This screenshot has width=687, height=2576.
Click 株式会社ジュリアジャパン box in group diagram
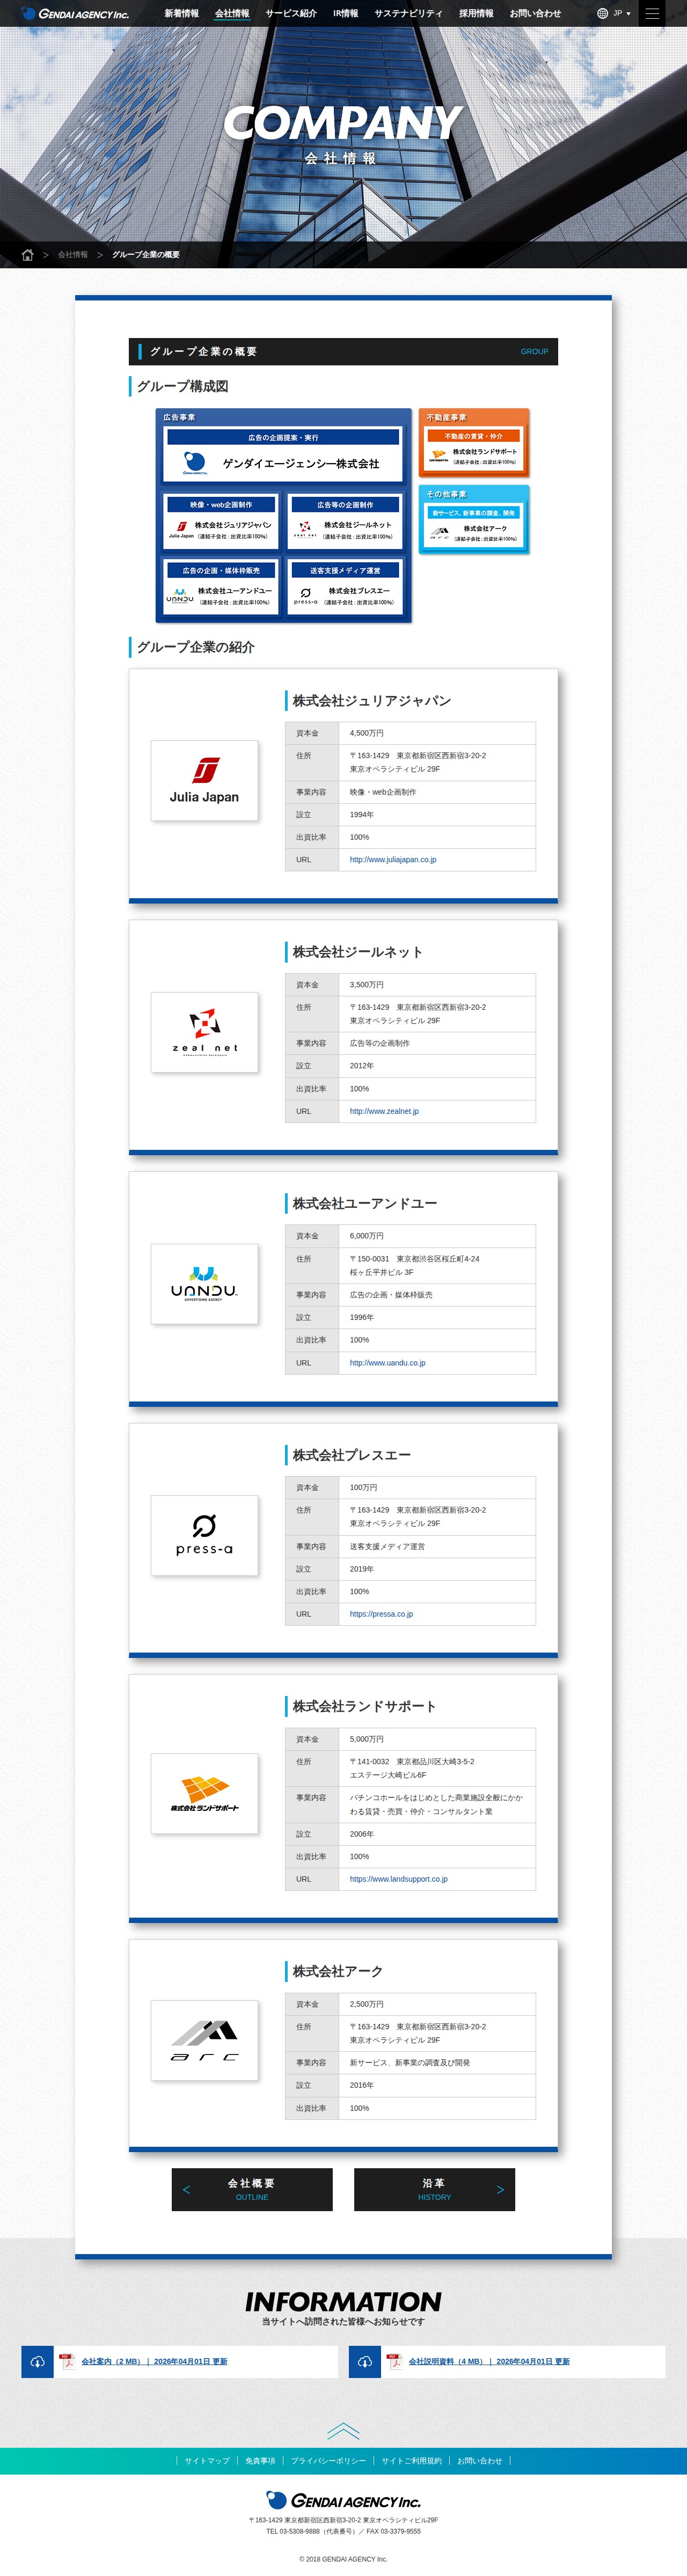221,521
